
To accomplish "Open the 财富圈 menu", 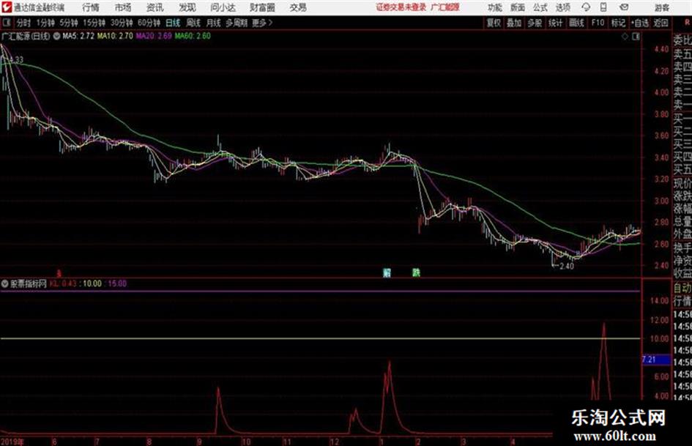I will (x=262, y=7).
